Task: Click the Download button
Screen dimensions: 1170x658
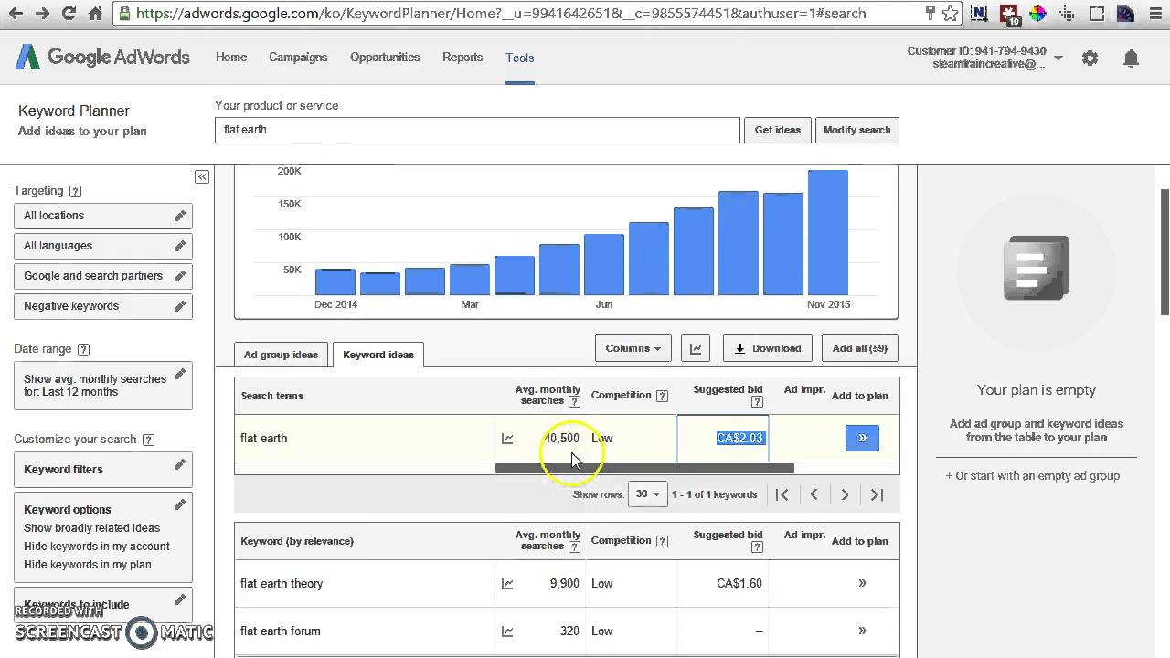Action: (x=768, y=348)
